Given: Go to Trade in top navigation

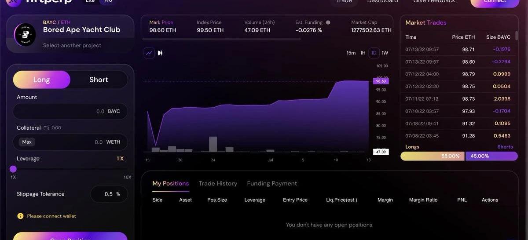Looking at the screenshot, I should (x=344, y=1).
